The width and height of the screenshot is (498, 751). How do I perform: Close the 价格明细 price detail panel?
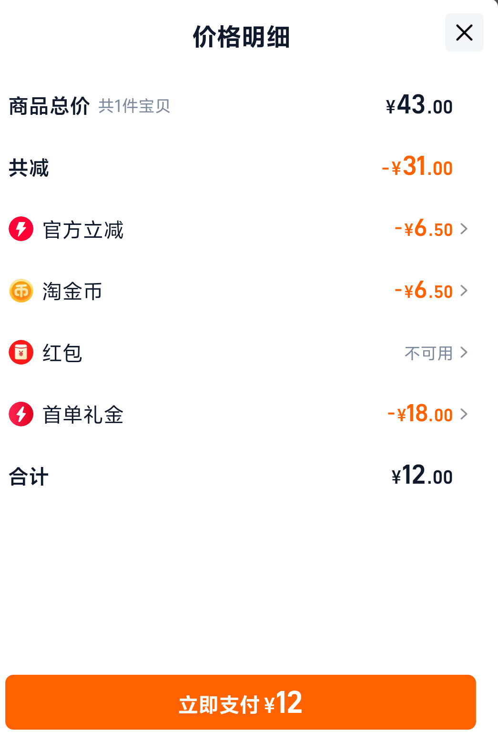click(x=464, y=32)
